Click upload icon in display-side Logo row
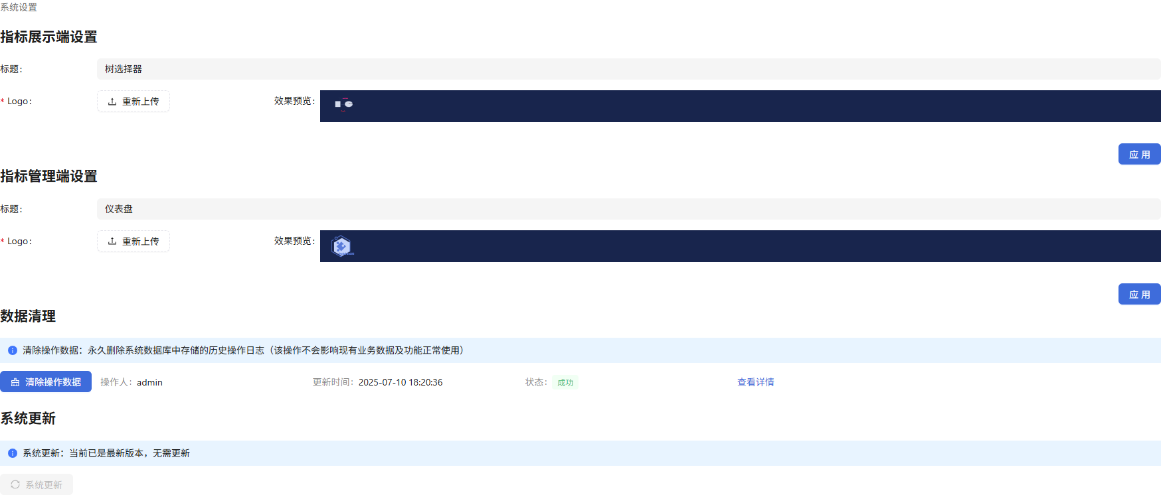This screenshot has height=495, width=1161. 112,102
